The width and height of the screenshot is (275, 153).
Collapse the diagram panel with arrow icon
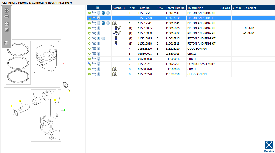(7, 43)
